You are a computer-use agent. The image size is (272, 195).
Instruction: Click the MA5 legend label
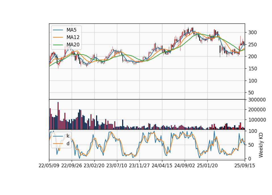71,30
